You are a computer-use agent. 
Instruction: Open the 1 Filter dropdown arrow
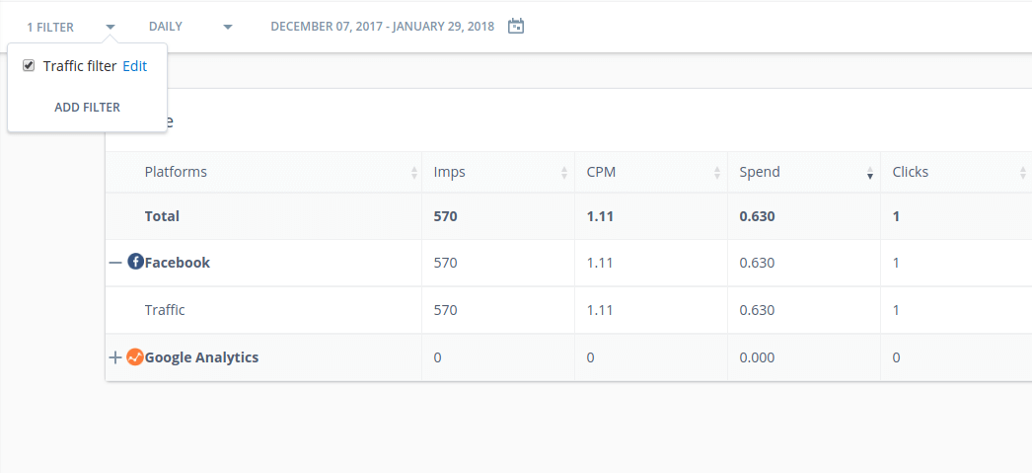[111, 27]
